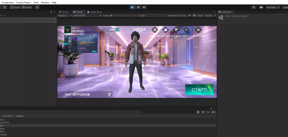Click the Step frame button

[x=144, y=7]
